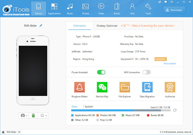Open the Photos section
Screen dimensions: 193x135
coord(86,9)
